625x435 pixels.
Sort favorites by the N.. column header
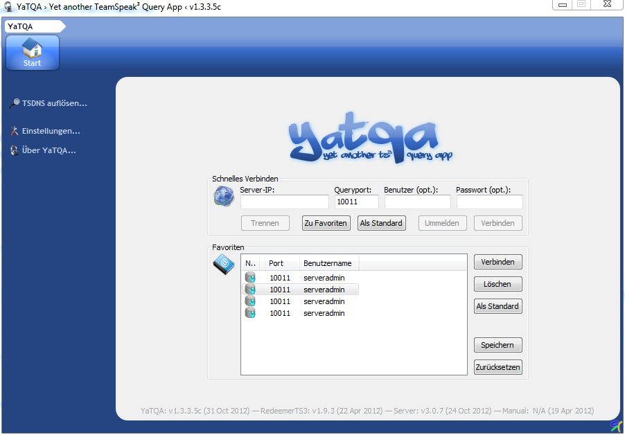pos(251,263)
